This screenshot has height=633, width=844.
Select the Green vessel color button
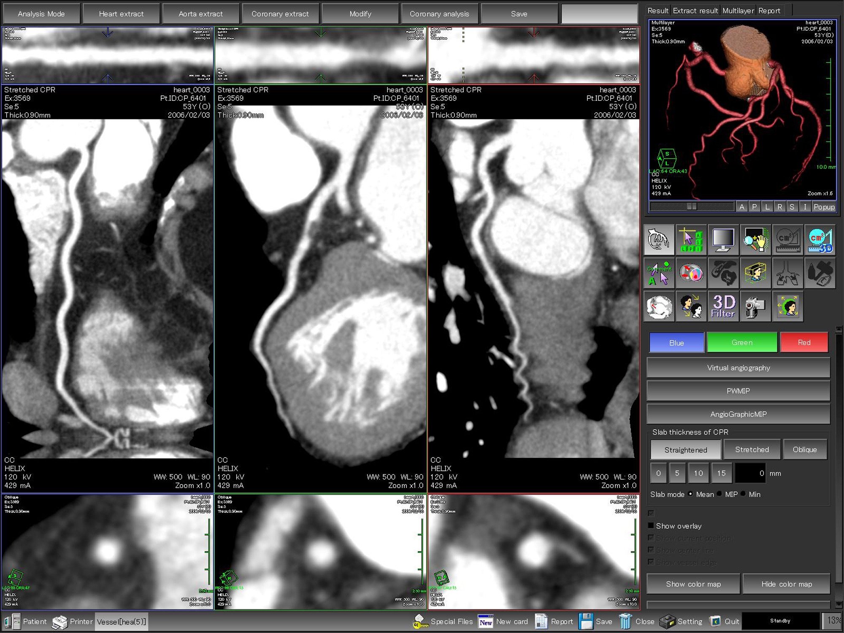point(741,342)
